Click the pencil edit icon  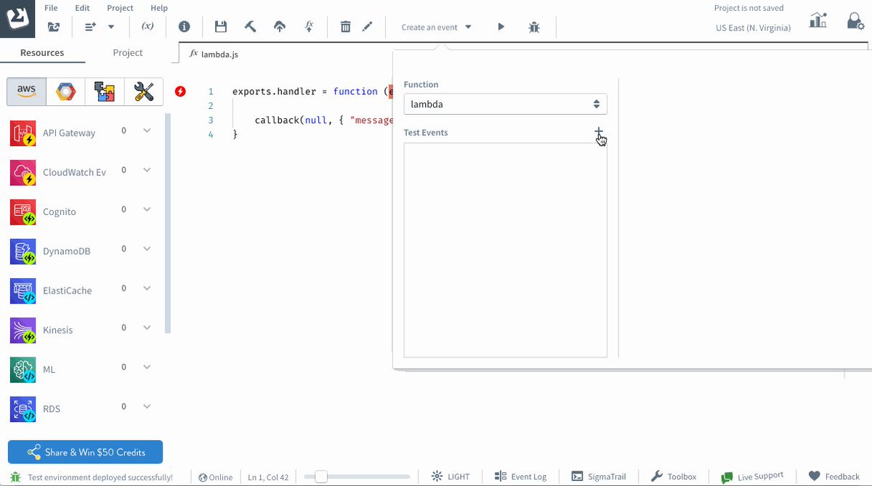(368, 27)
